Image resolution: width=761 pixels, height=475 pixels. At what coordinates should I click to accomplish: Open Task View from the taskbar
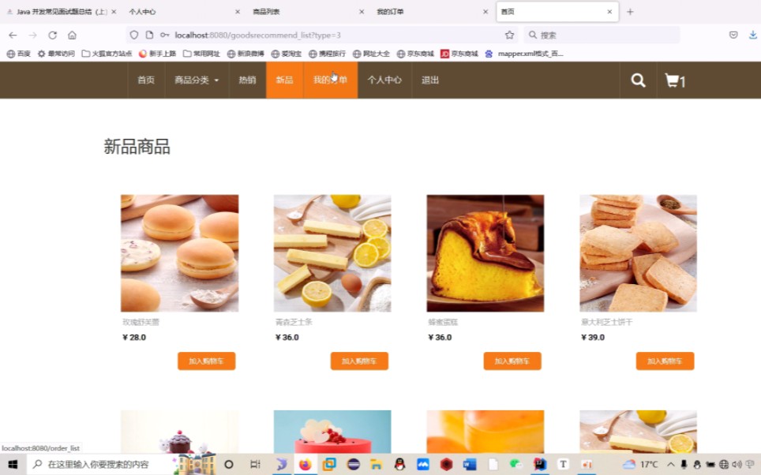click(x=255, y=466)
